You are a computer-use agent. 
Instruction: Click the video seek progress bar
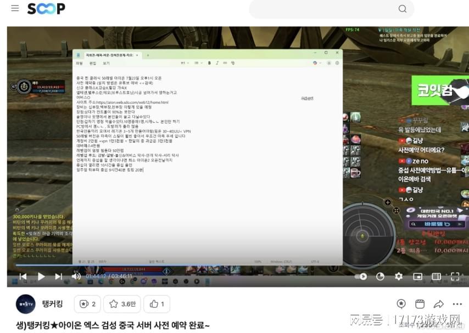220,265
